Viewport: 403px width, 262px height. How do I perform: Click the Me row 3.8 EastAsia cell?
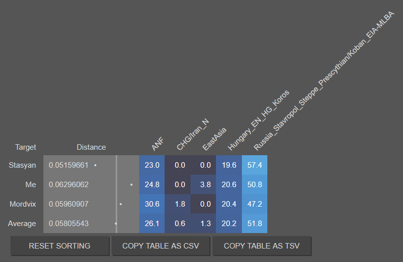pyautogui.click(x=203, y=185)
